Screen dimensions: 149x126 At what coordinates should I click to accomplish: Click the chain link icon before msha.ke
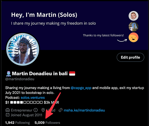61,110
